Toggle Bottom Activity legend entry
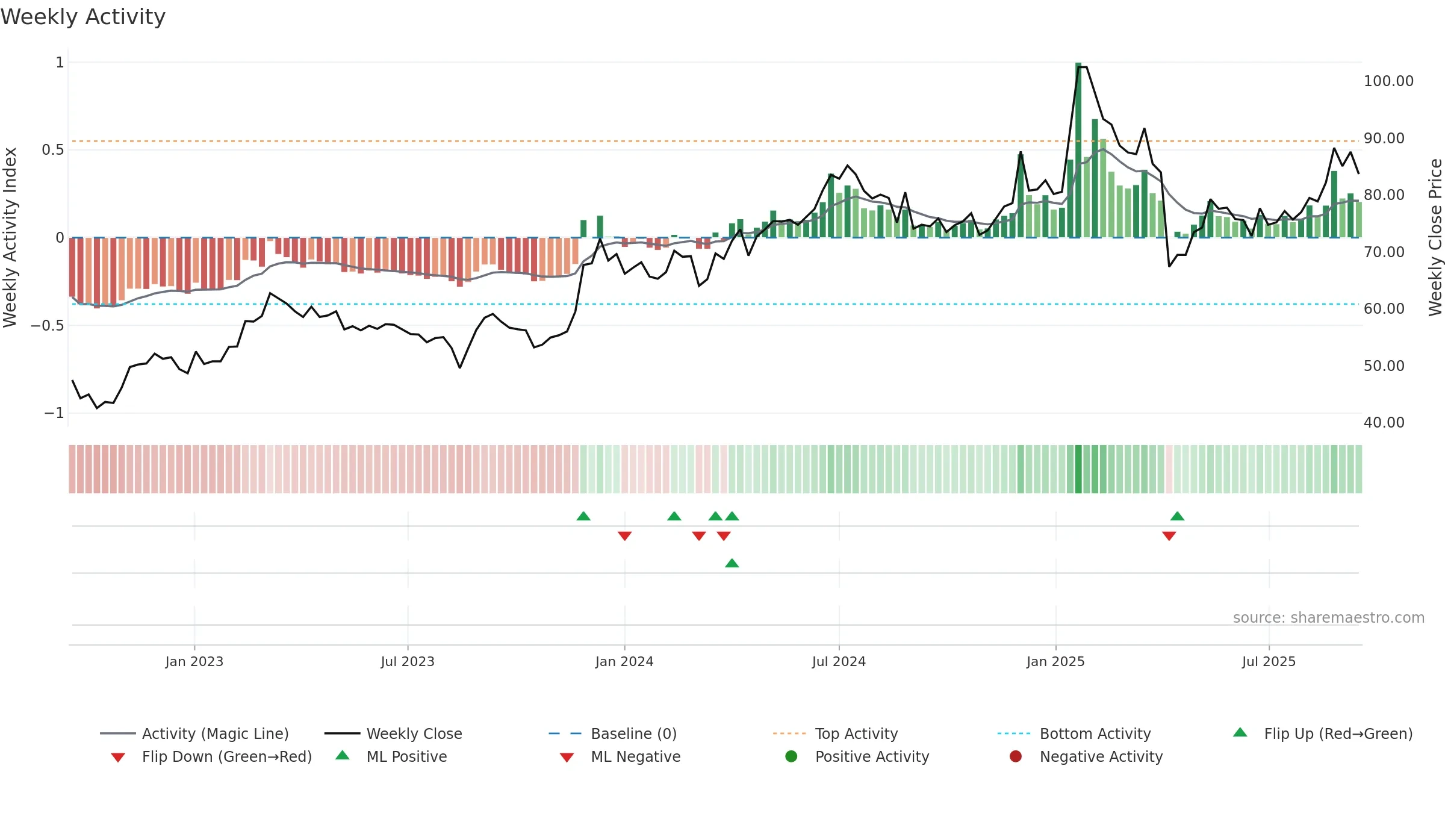 pos(1074,734)
